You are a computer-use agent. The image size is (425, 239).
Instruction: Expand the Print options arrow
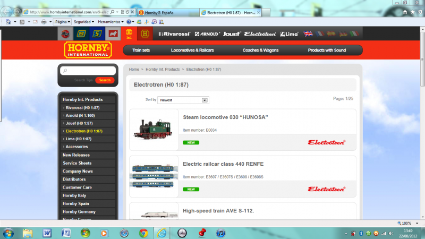click(x=50, y=22)
